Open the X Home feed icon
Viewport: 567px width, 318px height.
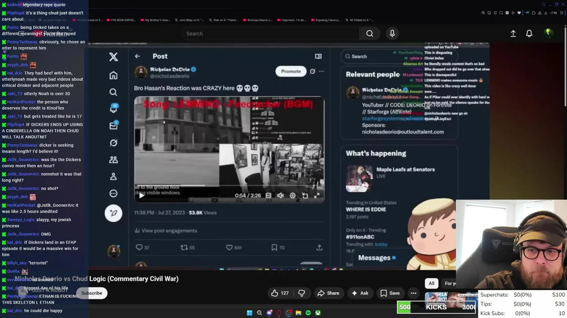113,76
